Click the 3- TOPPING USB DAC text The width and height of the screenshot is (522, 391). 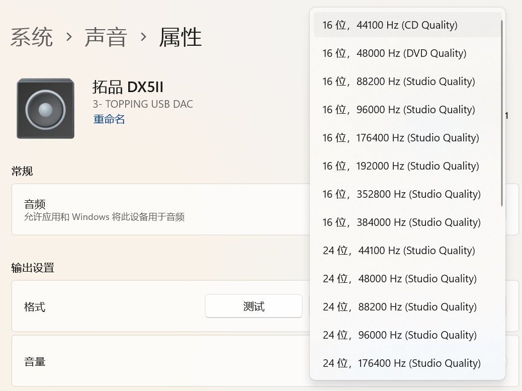click(x=143, y=104)
